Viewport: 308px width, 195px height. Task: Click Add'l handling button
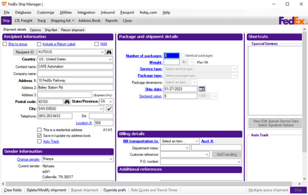pos(227,154)
